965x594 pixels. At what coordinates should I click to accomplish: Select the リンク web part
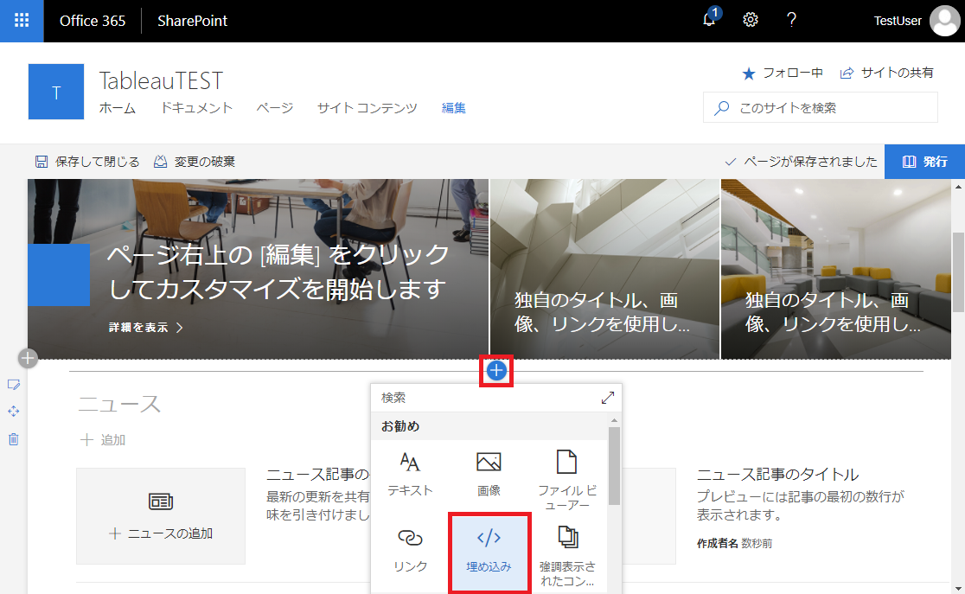click(x=410, y=551)
